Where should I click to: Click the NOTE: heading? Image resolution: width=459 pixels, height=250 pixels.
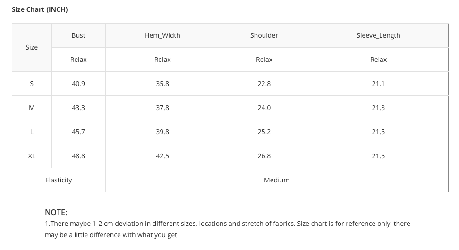pyautogui.click(x=56, y=213)
